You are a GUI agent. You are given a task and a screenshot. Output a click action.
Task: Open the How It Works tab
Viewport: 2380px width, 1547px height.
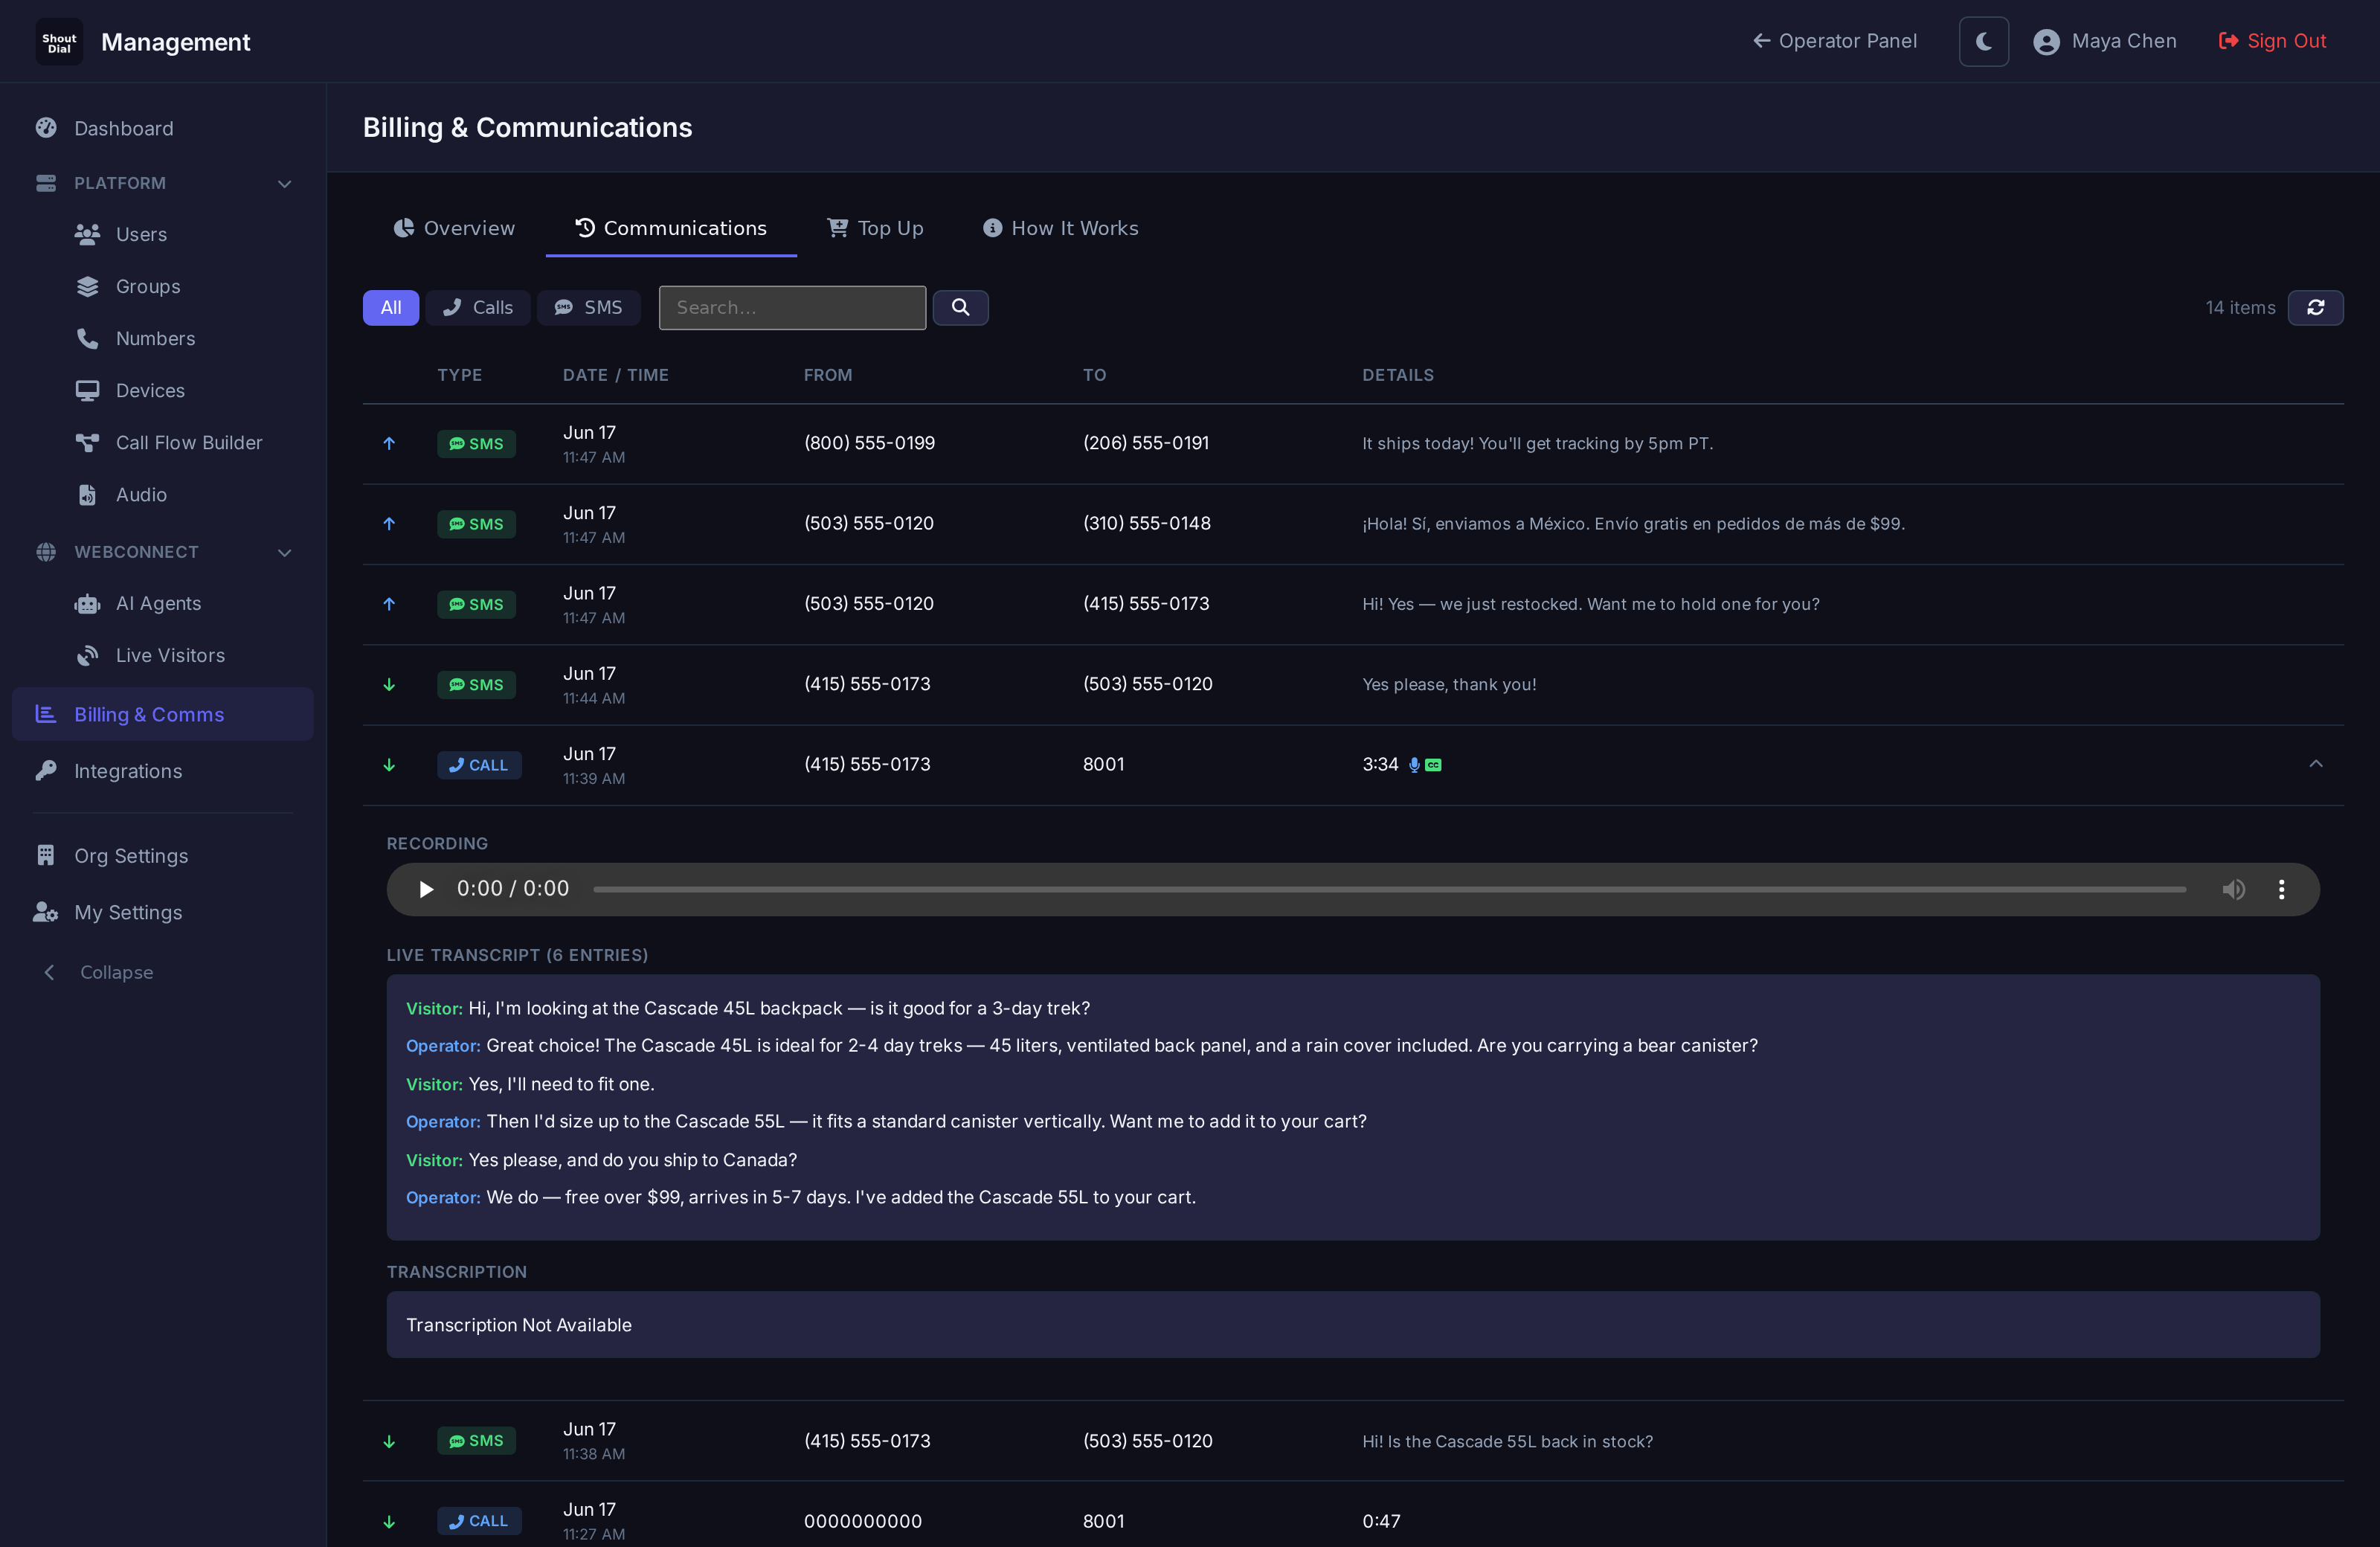pos(1060,228)
